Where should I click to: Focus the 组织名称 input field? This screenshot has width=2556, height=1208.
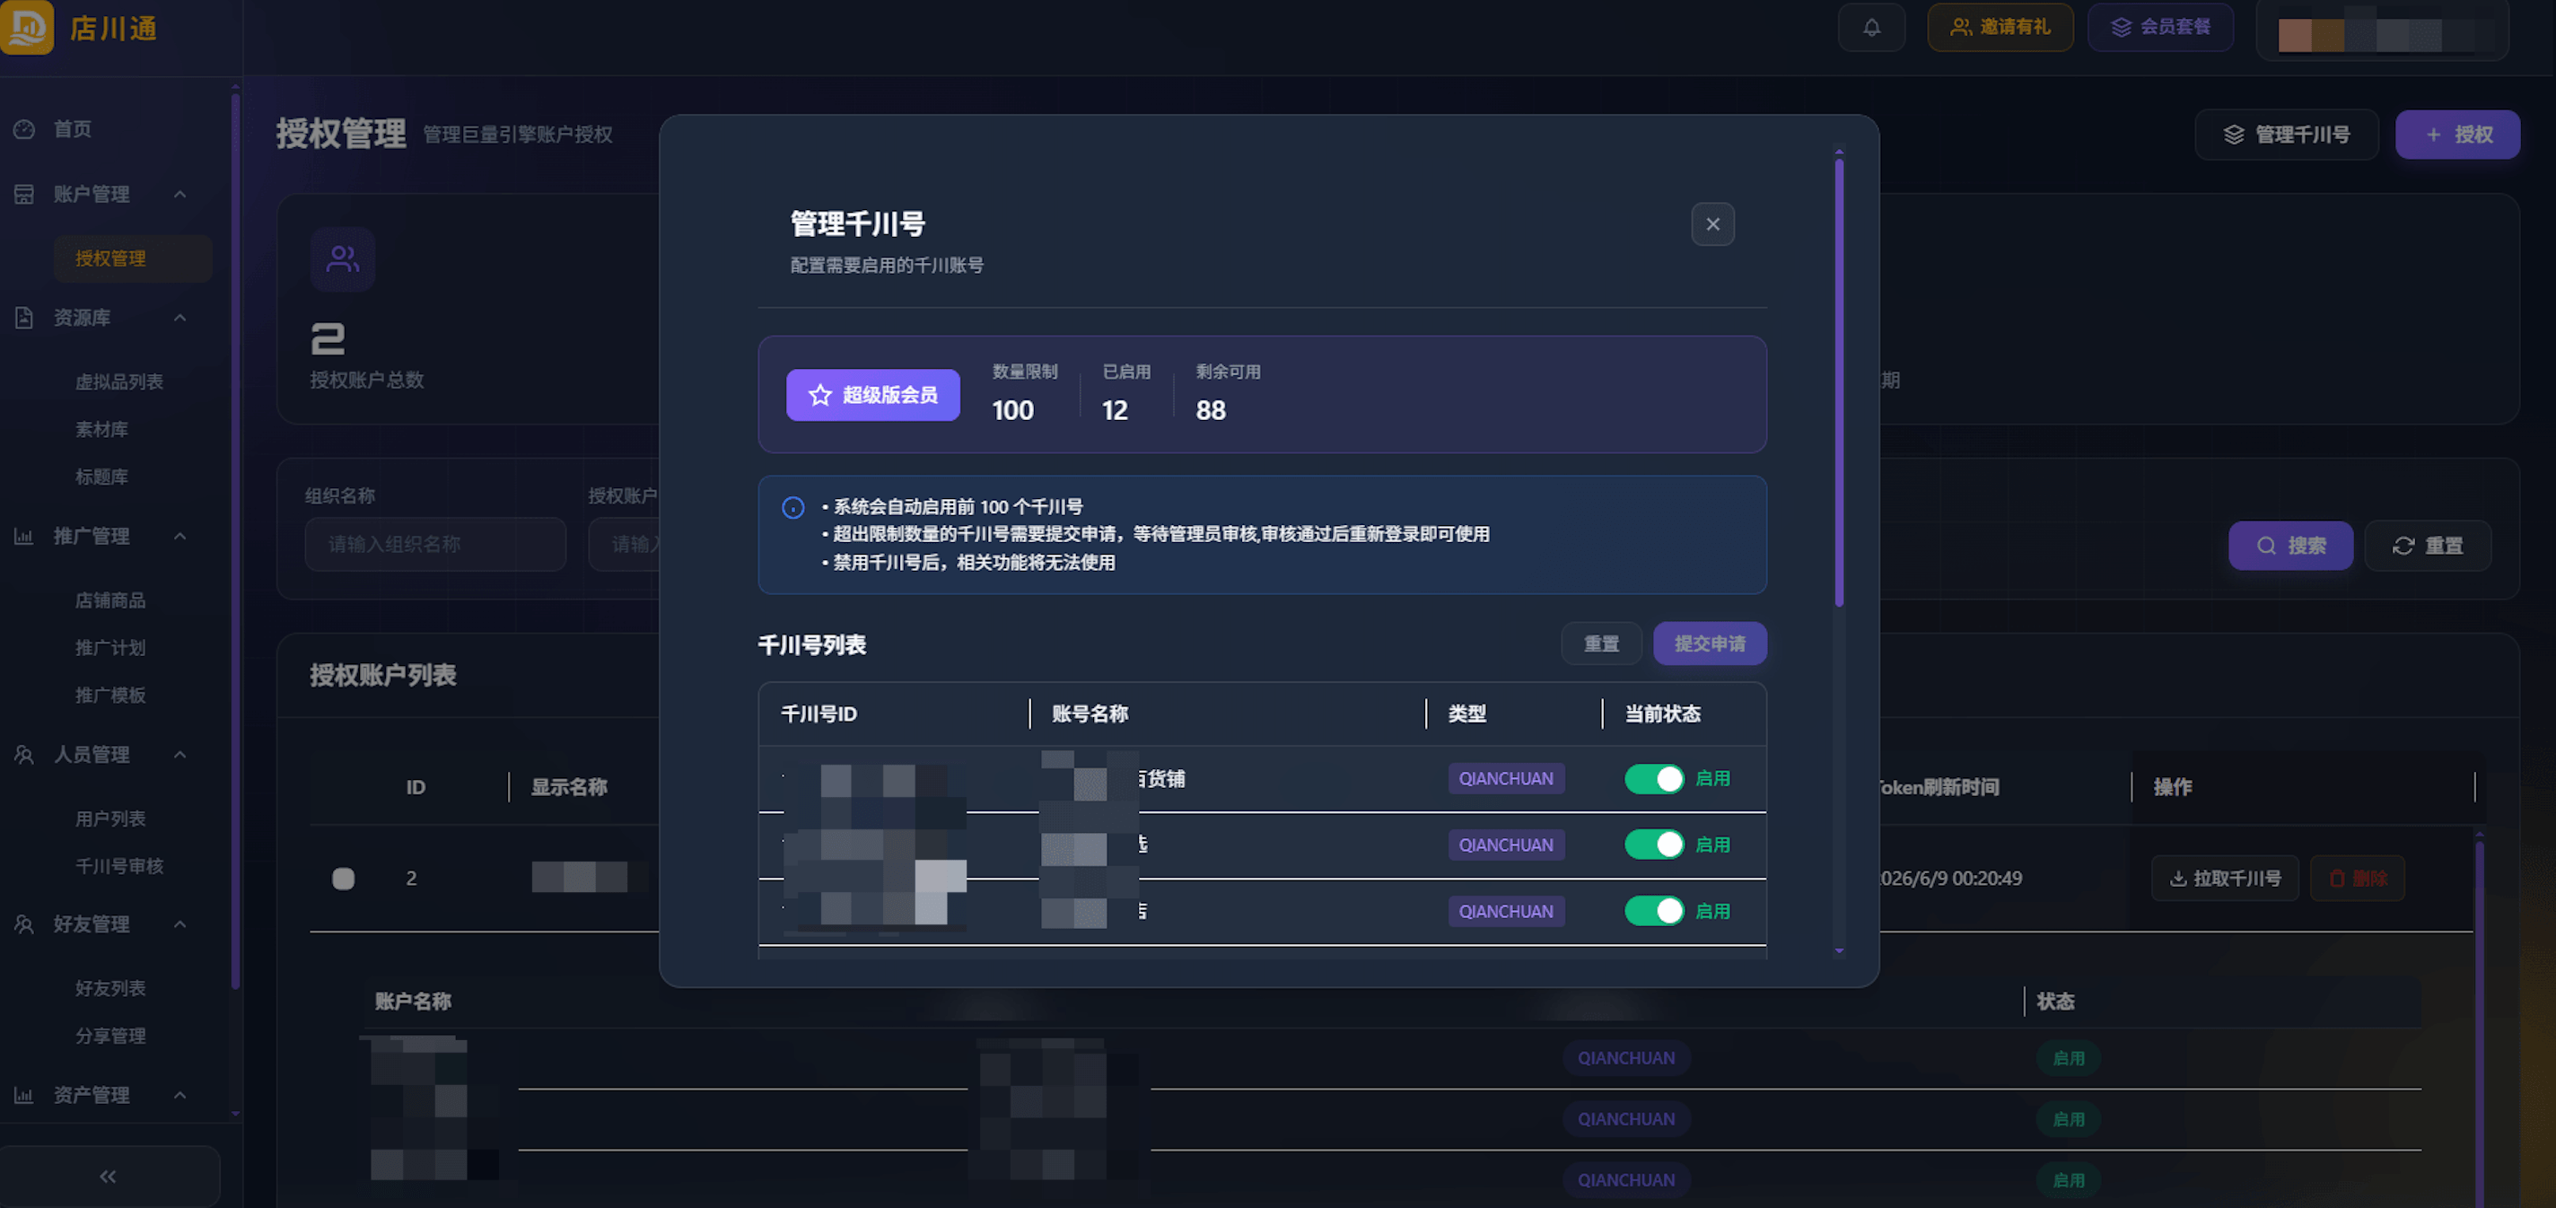point(435,545)
